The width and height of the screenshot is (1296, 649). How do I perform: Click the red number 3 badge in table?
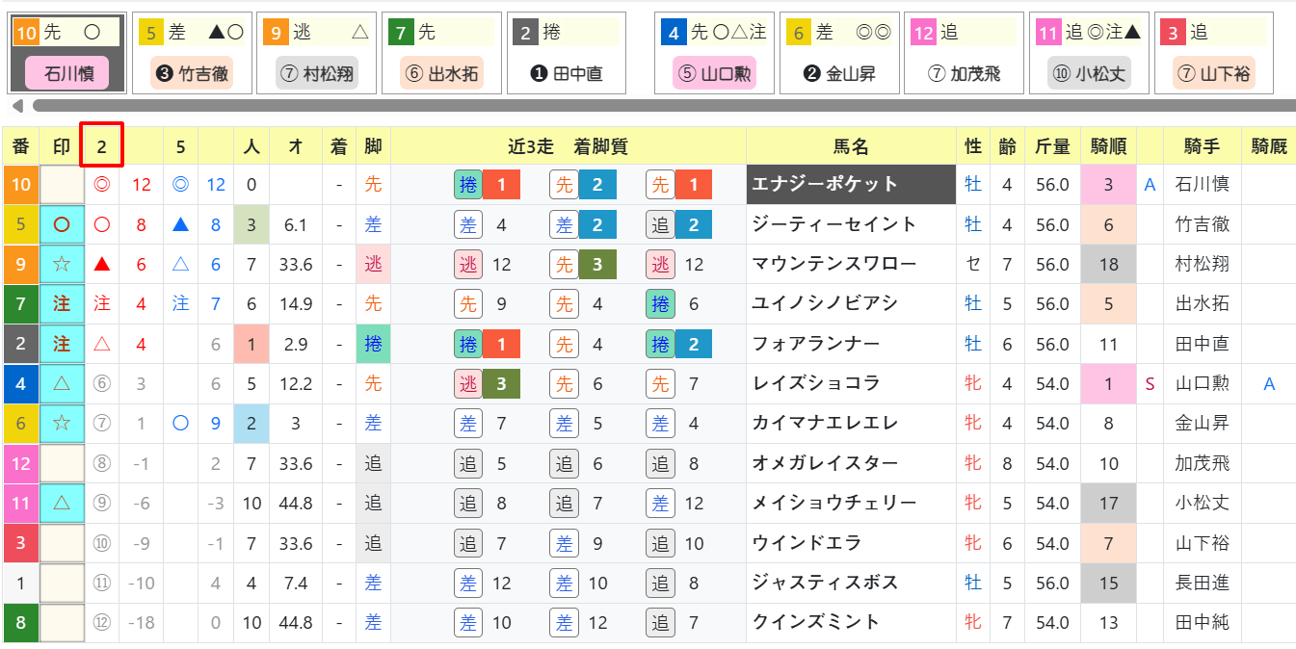20,543
